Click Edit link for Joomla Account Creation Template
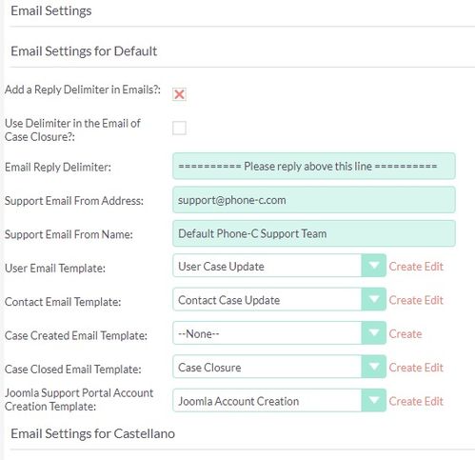 point(434,401)
